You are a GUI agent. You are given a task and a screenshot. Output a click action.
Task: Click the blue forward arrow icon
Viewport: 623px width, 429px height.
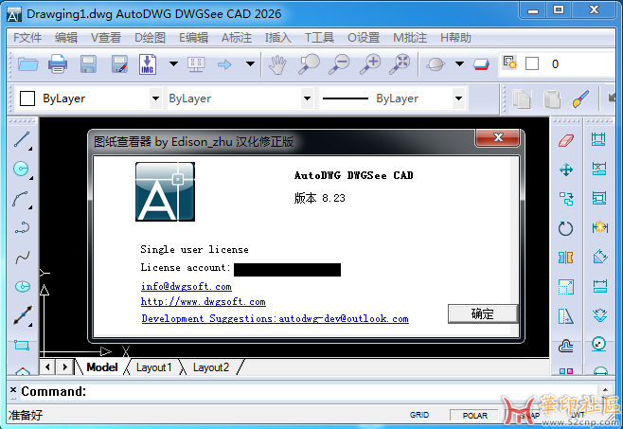[224, 64]
